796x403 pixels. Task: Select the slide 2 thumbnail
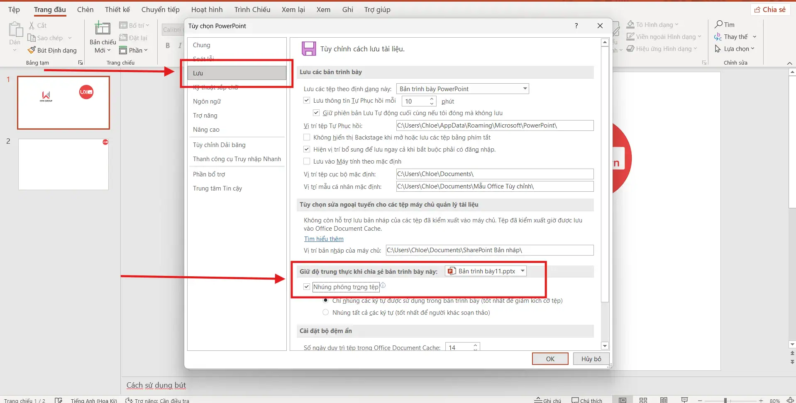pyautogui.click(x=63, y=164)
